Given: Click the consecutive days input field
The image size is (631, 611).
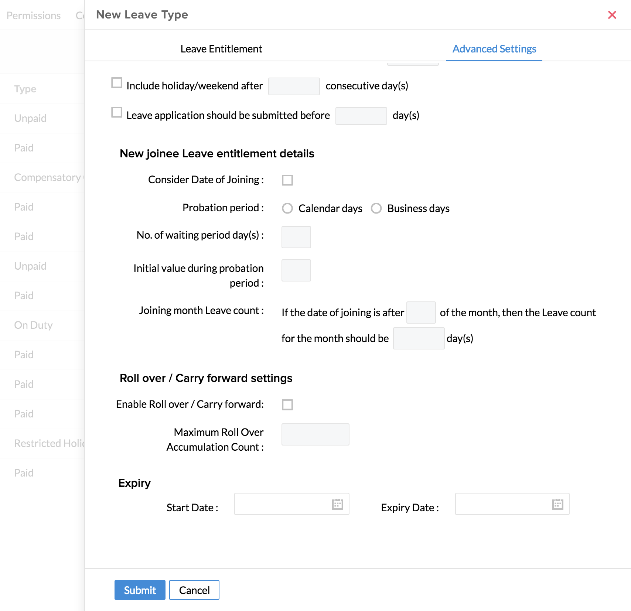Looking at the screenshot, I should point(294,86).
